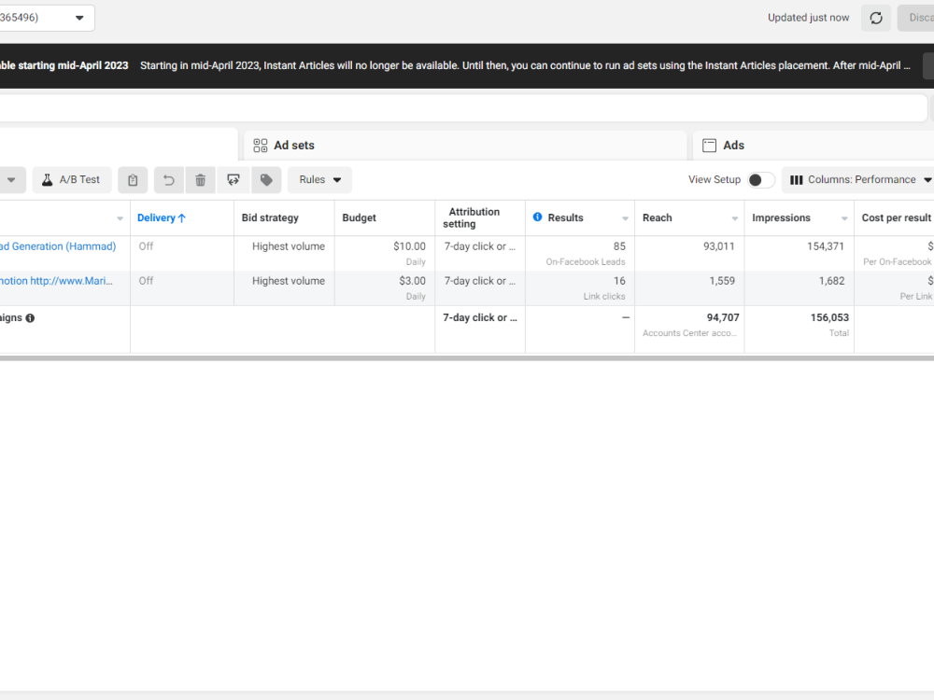Click the Instant Articles notice text

pyautogui.click(x=525, y=65)
